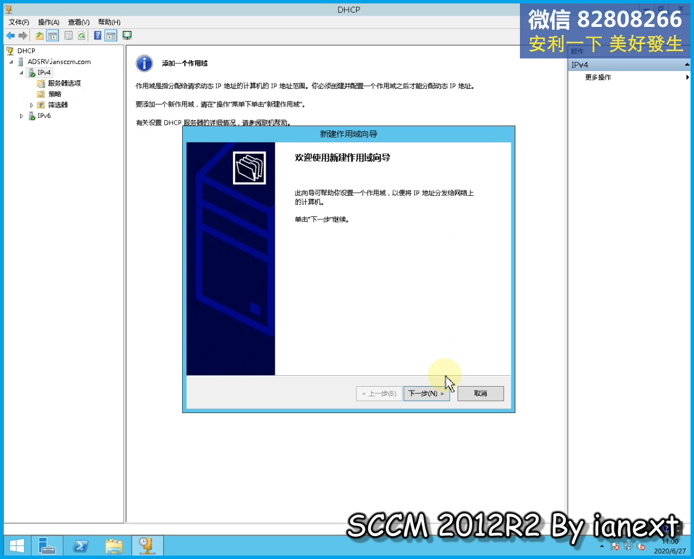The height and width of the screenshot is (559, 694).
Task: Toggle the Show/Hide Action Pane button
Action: point(111,36)
